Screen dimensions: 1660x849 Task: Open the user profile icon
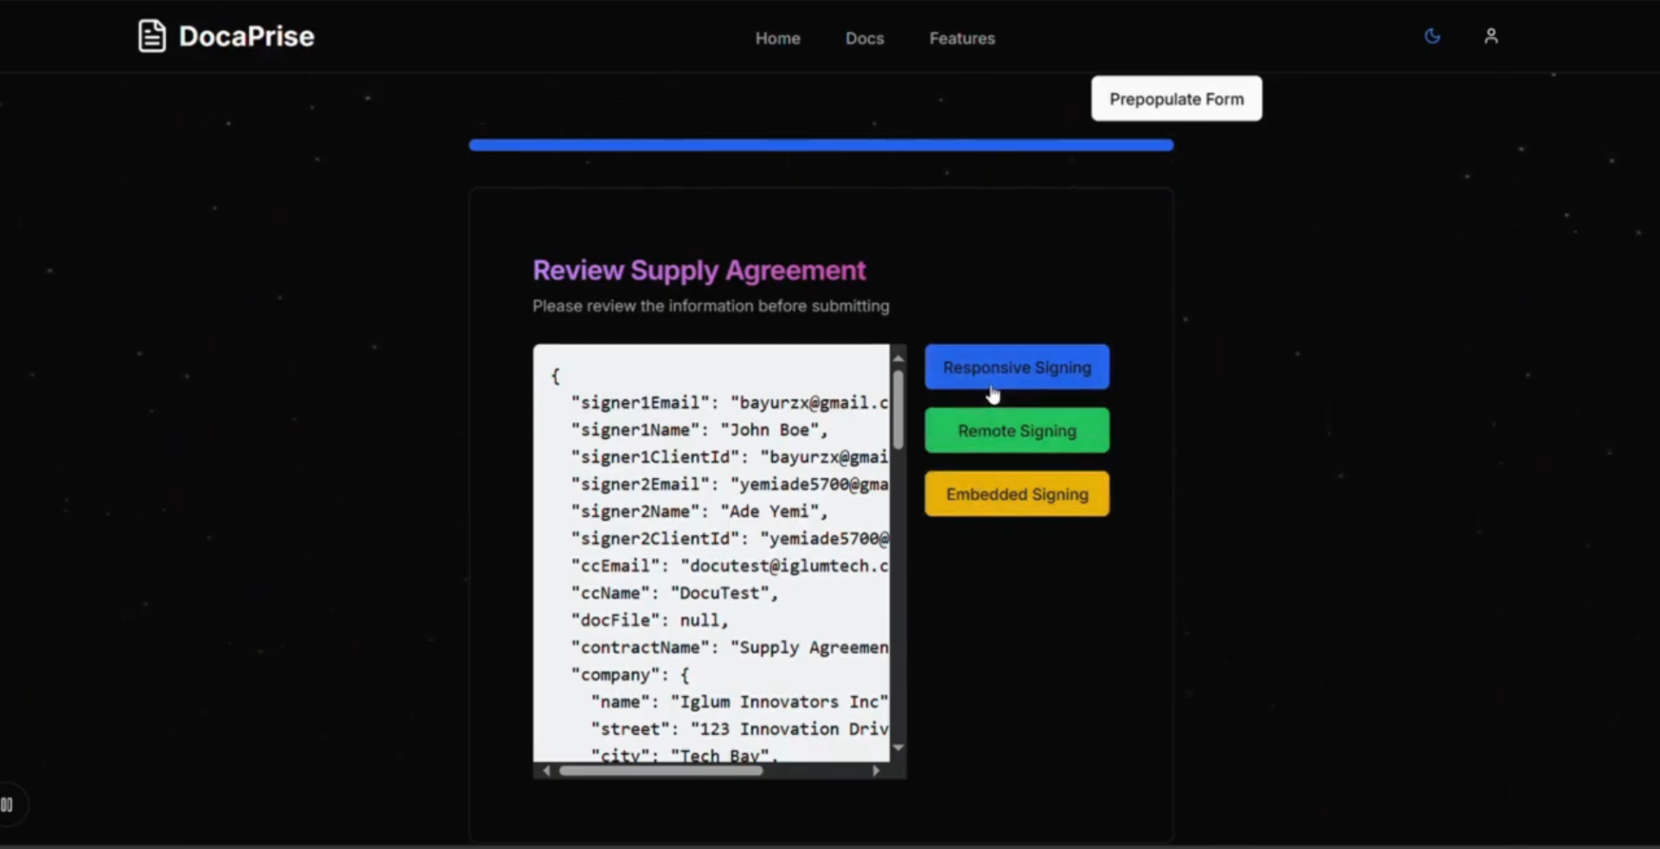coord(1491,36)
